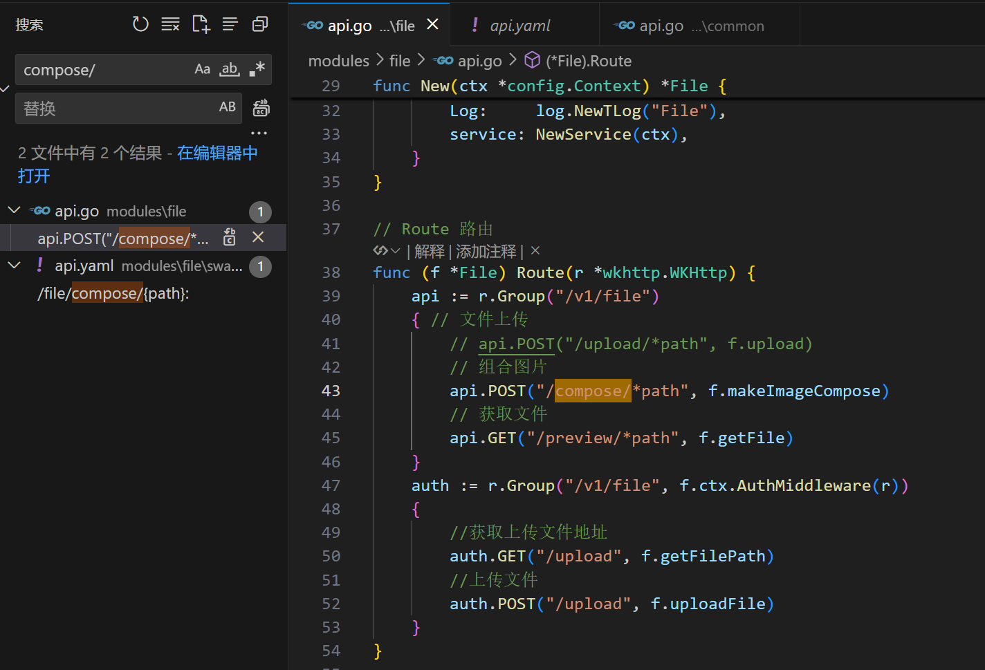
Task: Dismiss the api.POST compose search result
Action: click(258, 237)
